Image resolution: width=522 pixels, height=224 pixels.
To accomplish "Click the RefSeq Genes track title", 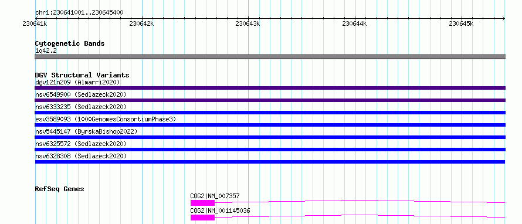I will (60, 189).
